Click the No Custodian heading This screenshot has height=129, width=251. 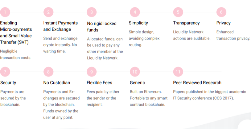coord(57,83)
